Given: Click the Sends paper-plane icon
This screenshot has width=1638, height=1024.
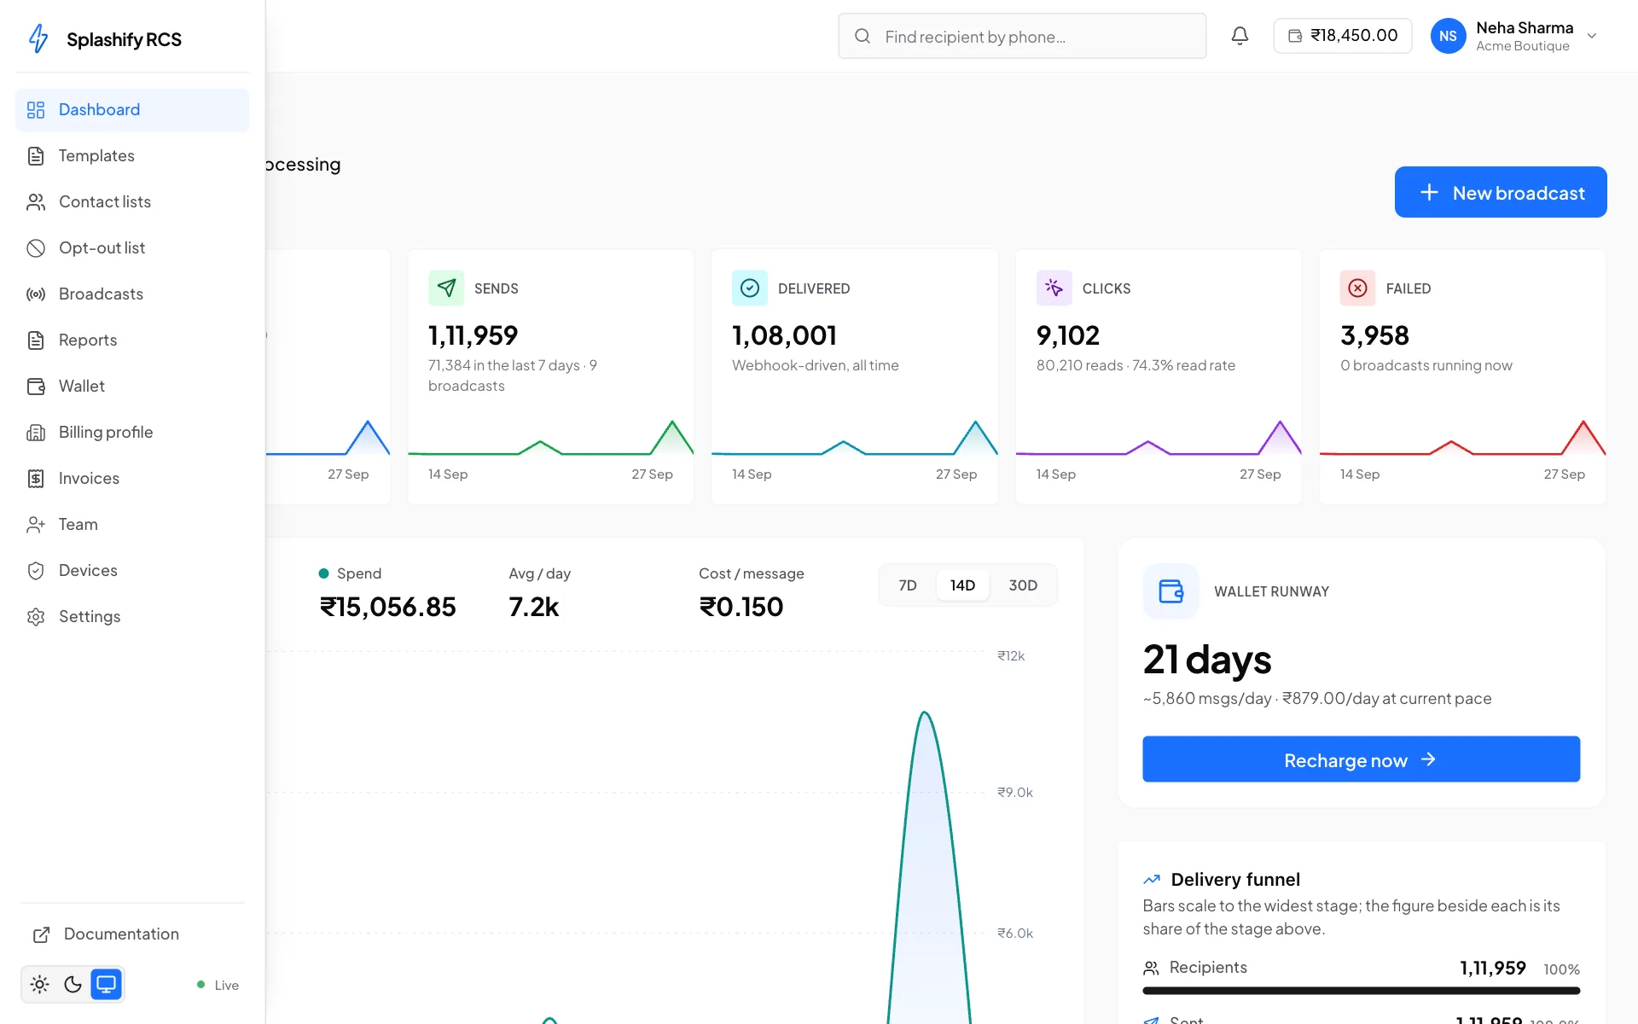Looking at the screenshot, I should point(446,288).
